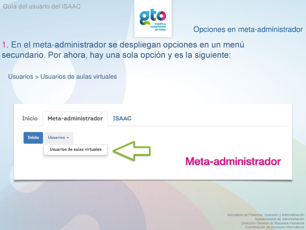Expand the Usuarios dropdown menu

pos(58,138)
